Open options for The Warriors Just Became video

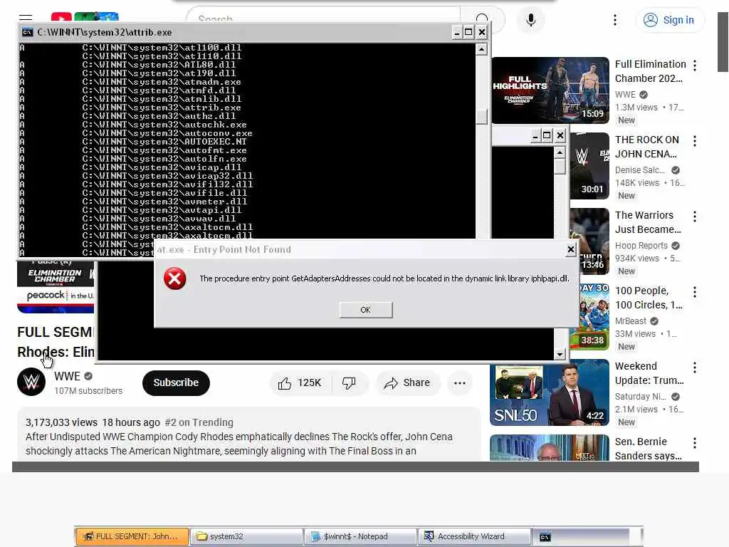[x=695, y=217]
